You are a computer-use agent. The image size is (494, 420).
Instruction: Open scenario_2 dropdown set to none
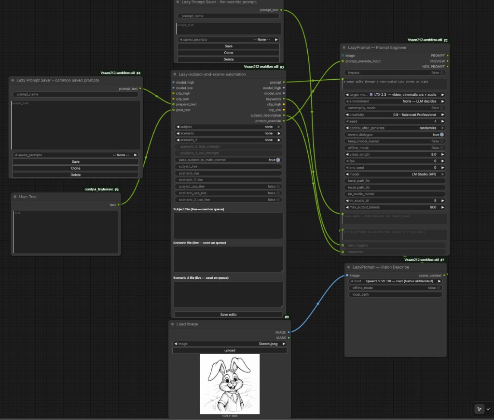pos(228,140)
